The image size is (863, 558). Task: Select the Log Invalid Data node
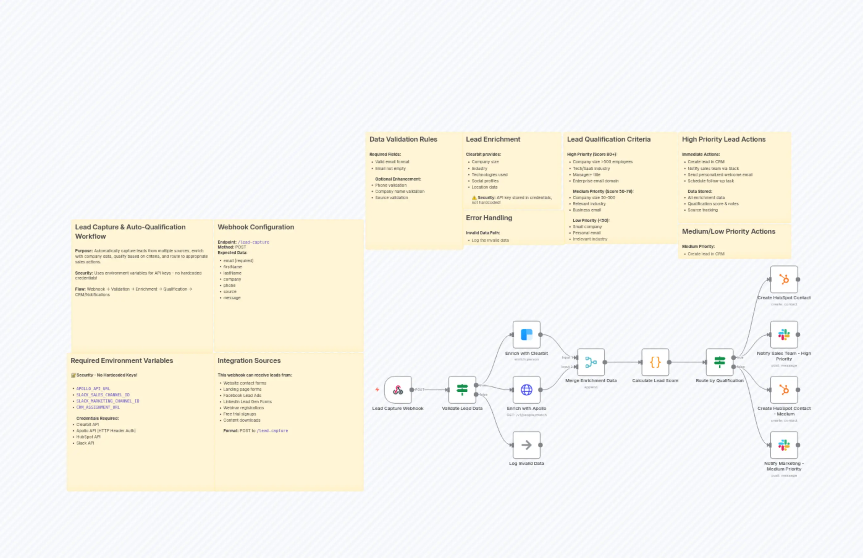526,445
